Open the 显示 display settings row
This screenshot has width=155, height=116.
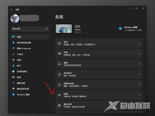(x=99, y=43)
